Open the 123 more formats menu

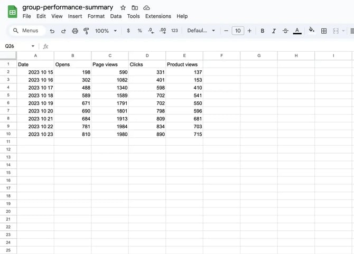(174, 31)
